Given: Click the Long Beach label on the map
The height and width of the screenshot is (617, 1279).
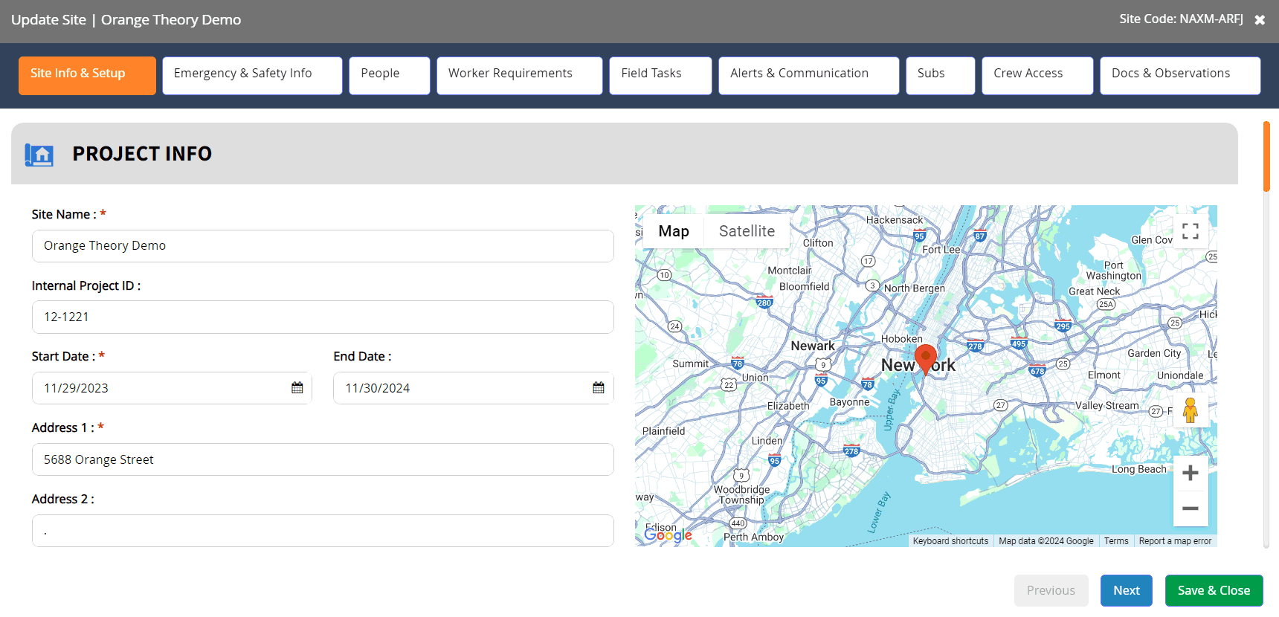Looking at the screenshot, I should pos(1139,469).
